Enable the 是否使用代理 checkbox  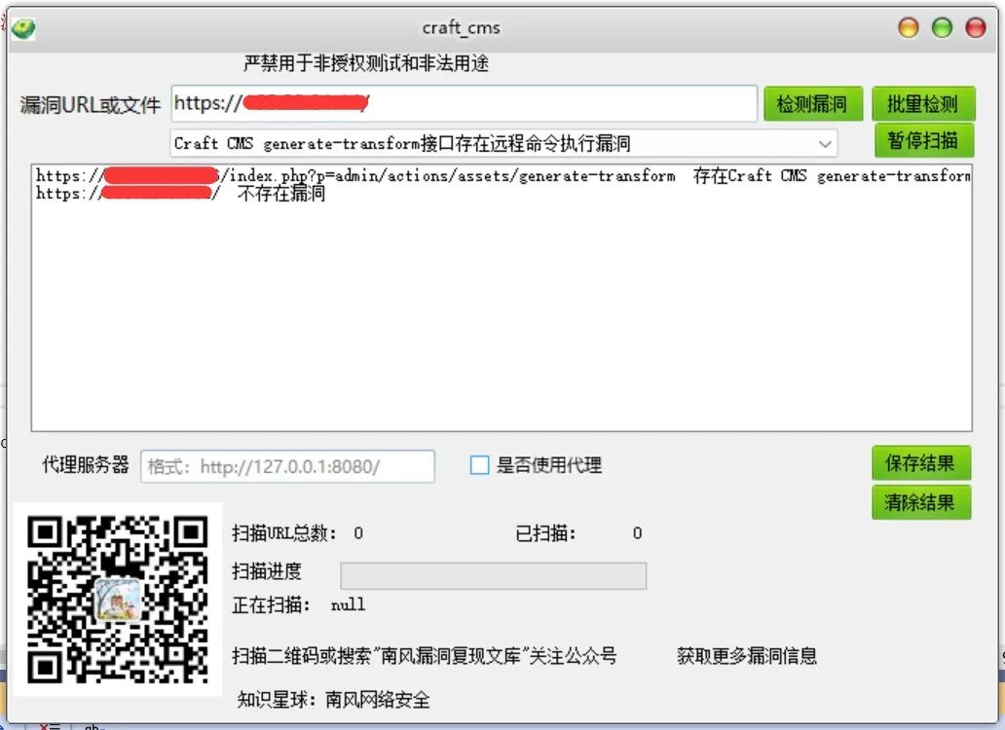pyautogui.click(x=479, y=465)
